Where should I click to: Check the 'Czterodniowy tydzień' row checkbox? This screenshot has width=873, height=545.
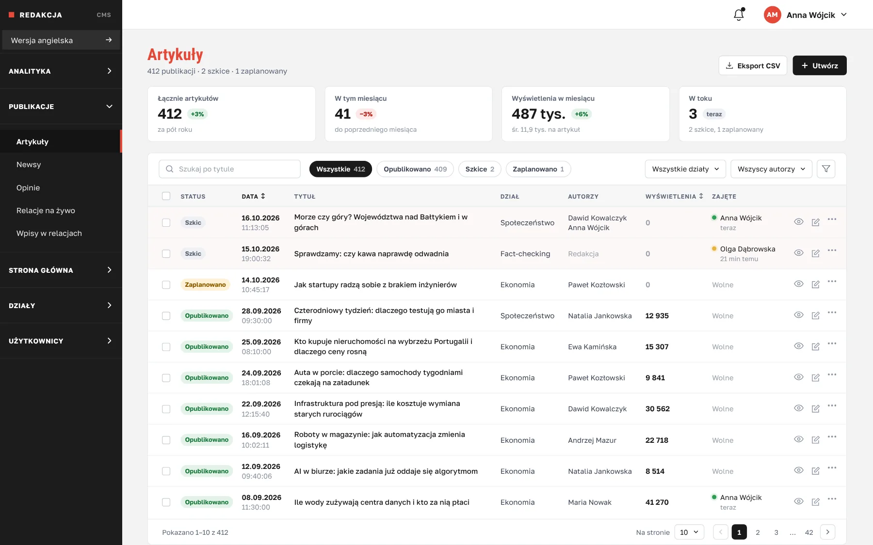coord(166,316)
